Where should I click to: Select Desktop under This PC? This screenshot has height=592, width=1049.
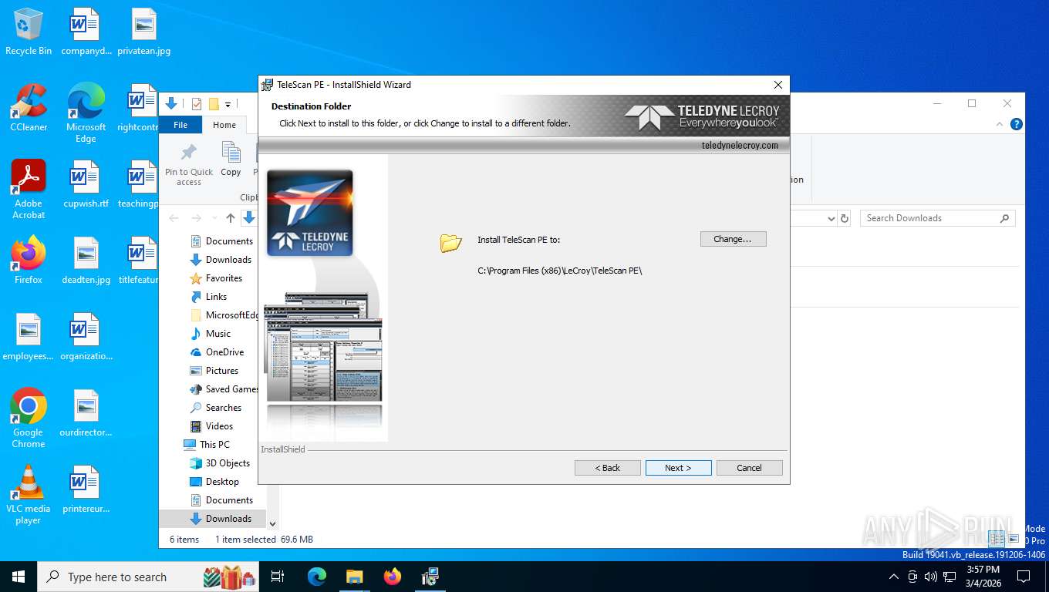tap(214, 482)
